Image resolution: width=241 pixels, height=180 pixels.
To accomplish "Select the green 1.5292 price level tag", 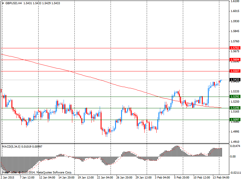I will [235, 96].
